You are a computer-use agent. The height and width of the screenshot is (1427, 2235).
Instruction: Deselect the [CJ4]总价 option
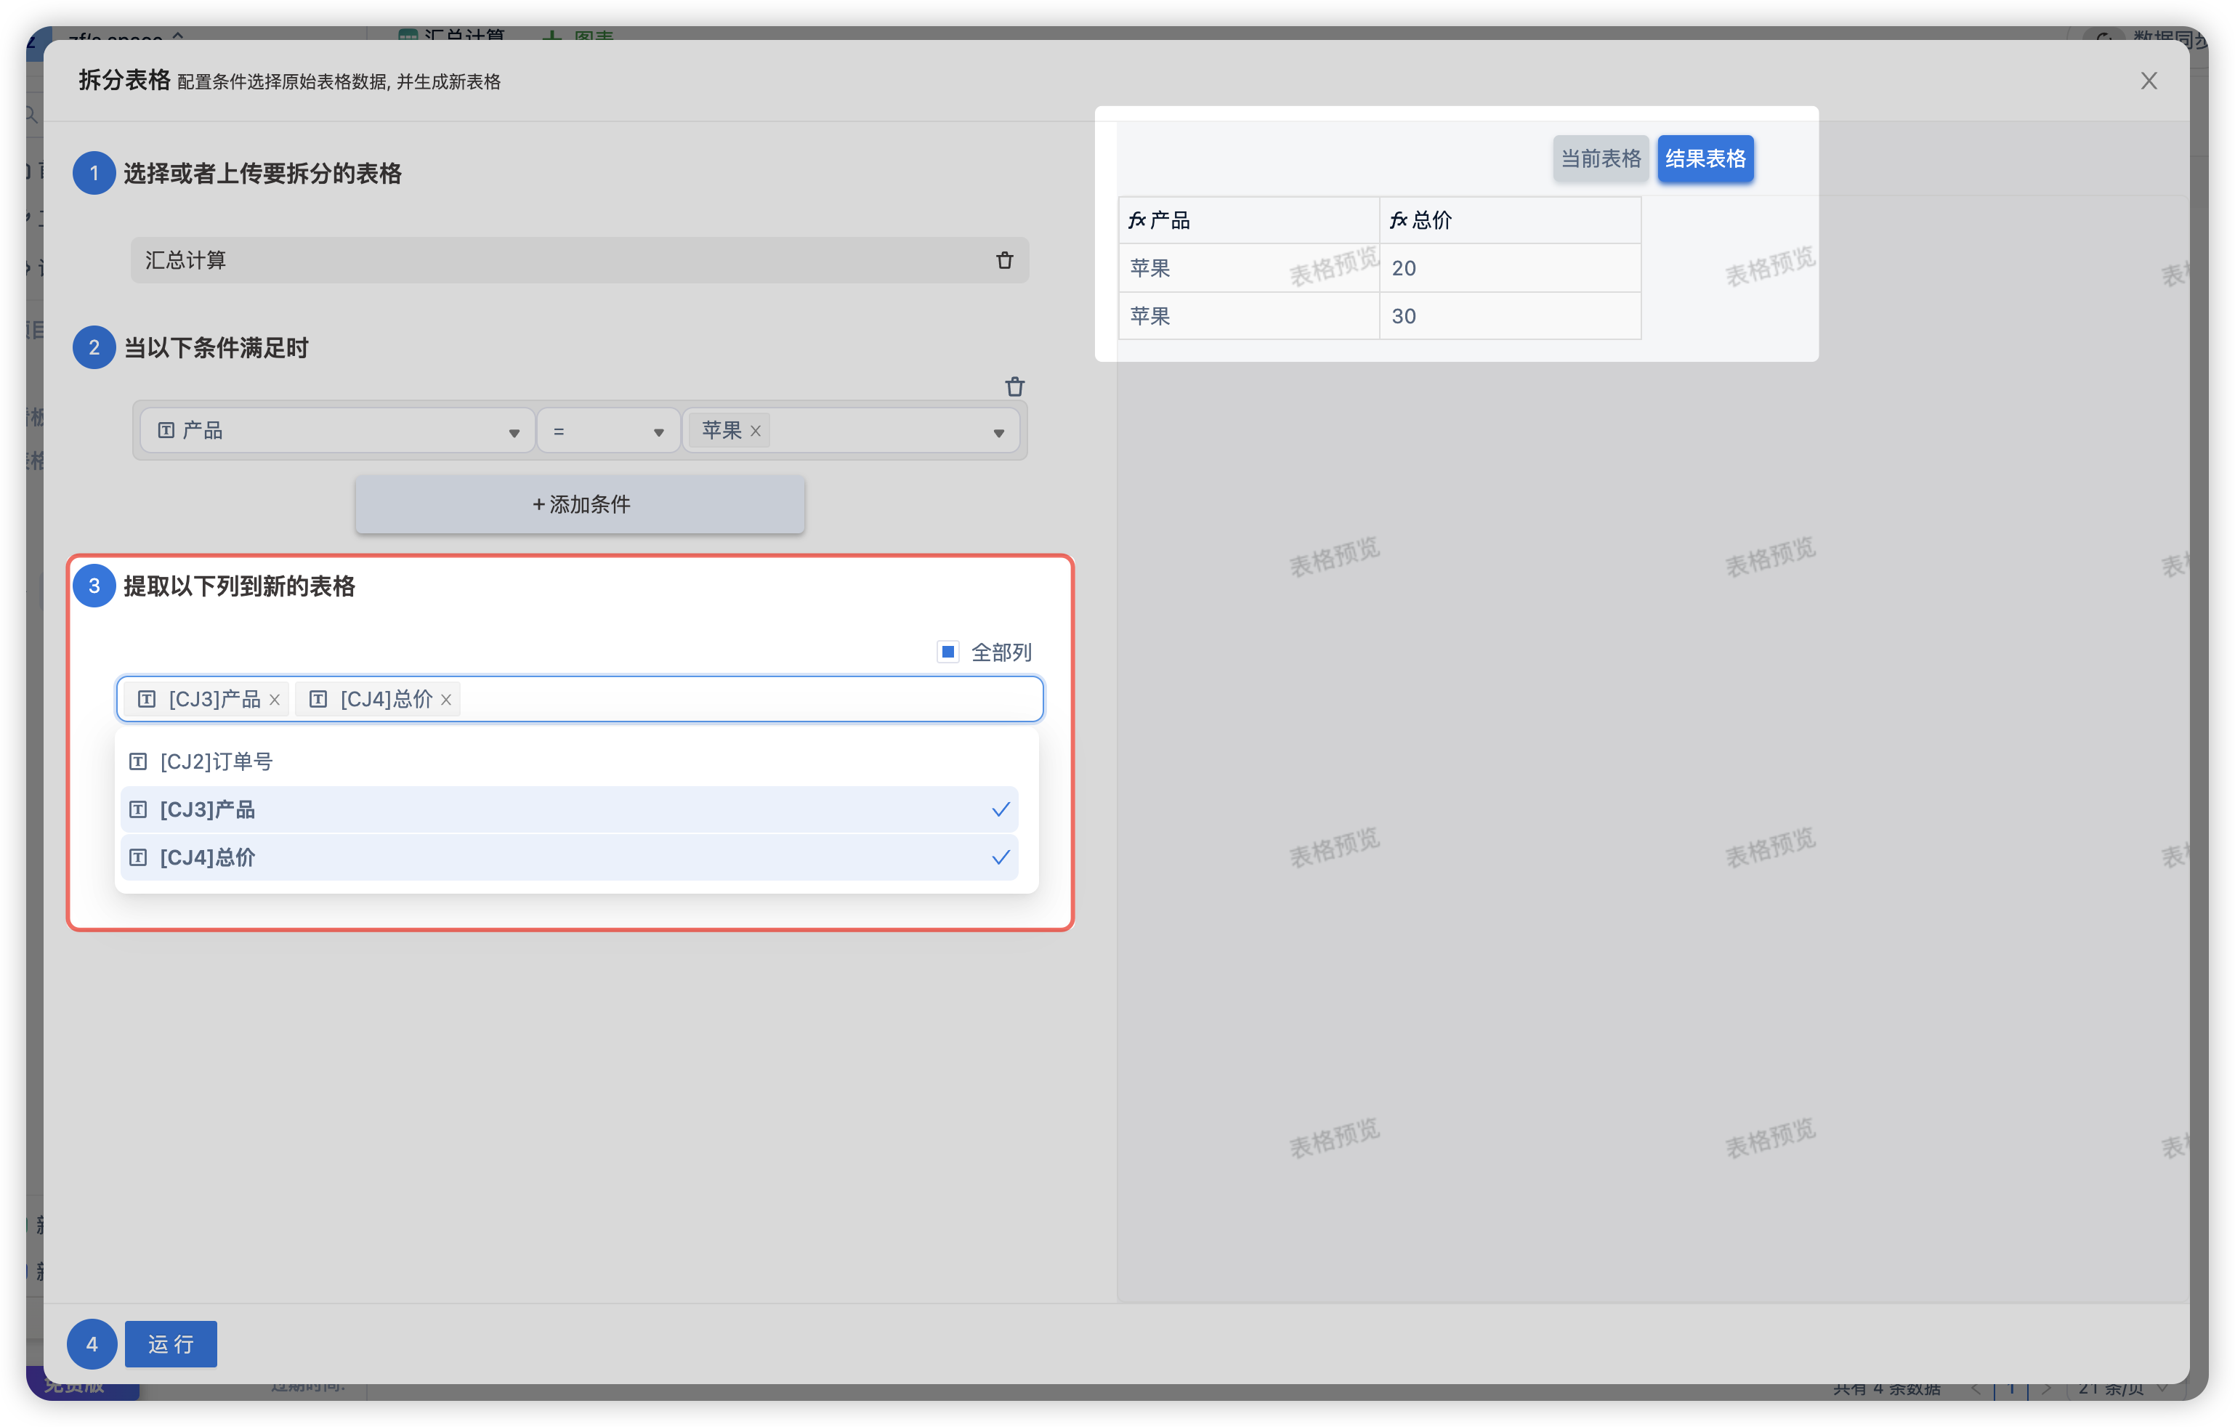pyautogui.click(x=569, y=857)
